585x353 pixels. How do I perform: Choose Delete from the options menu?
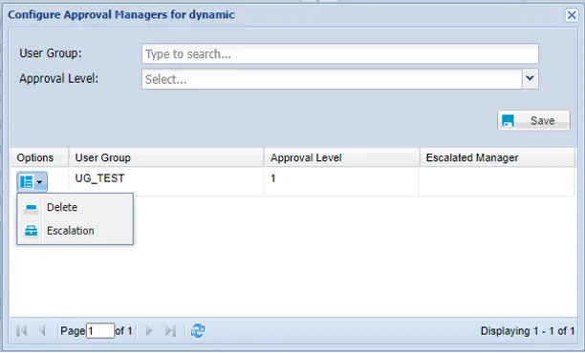pos(75,207)
